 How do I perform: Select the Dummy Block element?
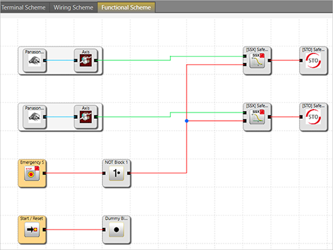point(116,230)
